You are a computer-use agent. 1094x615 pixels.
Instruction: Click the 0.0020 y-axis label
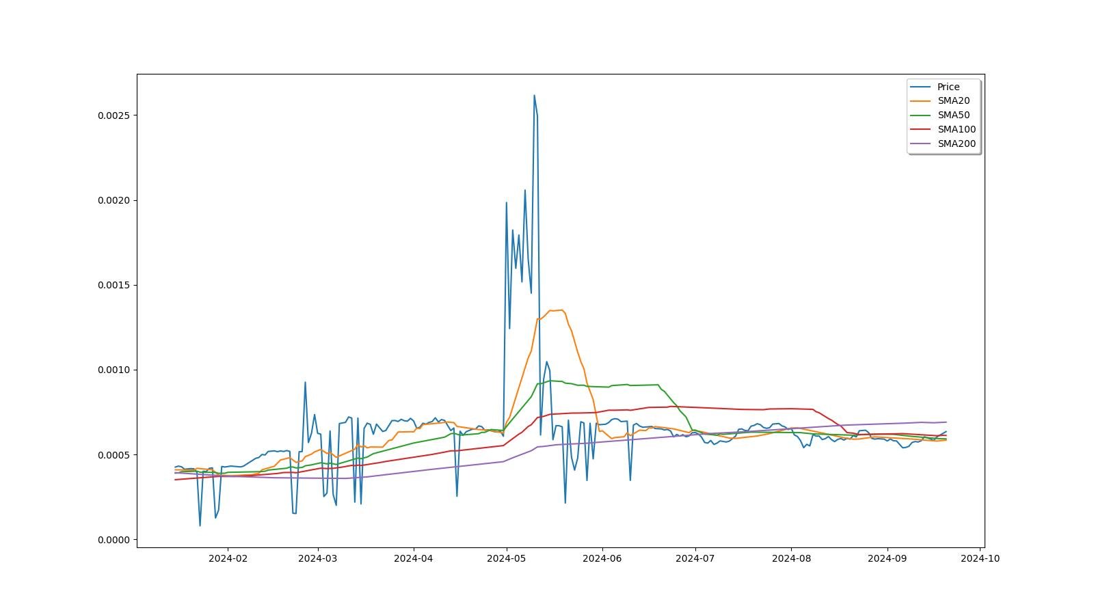(114, 200)
